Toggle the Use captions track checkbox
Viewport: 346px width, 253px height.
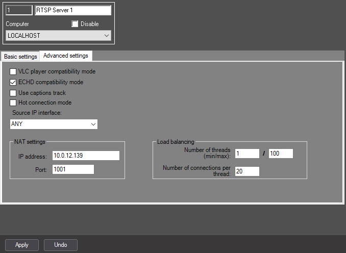point(13,93)
